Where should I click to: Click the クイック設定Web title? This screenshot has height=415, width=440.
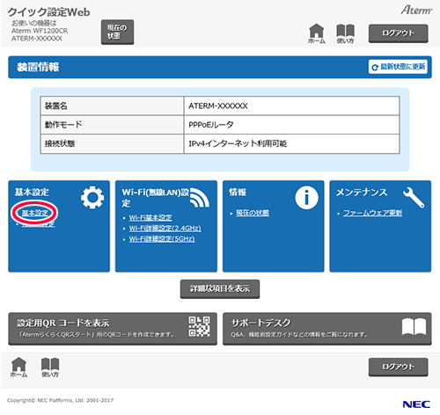click(x=48, y=12)
